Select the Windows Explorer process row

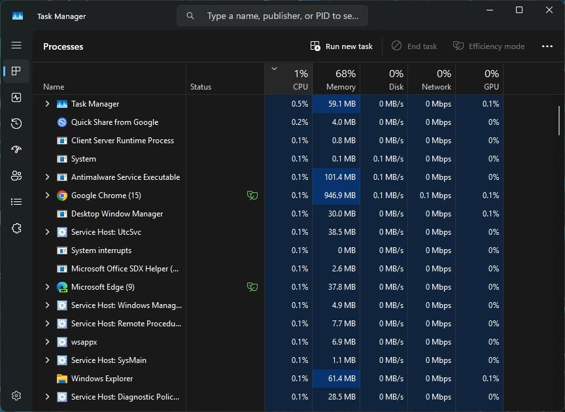[102, 379]
